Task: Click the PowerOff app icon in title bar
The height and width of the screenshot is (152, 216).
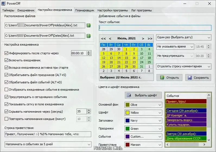Action: 3,4
